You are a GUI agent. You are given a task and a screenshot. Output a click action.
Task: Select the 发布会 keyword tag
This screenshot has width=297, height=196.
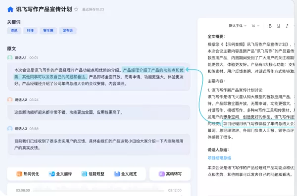(68, 31)
